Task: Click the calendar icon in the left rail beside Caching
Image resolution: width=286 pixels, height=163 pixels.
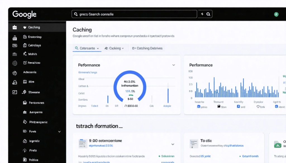Action: pyautogui.click(x=15, y=27)
